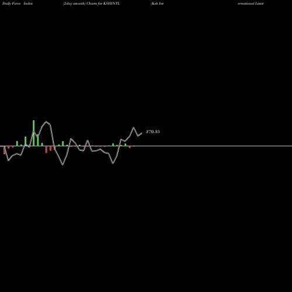Click the 'ernational Limit' title text
This screenshot has width=292, height=292.
click(x=251, y=4)
